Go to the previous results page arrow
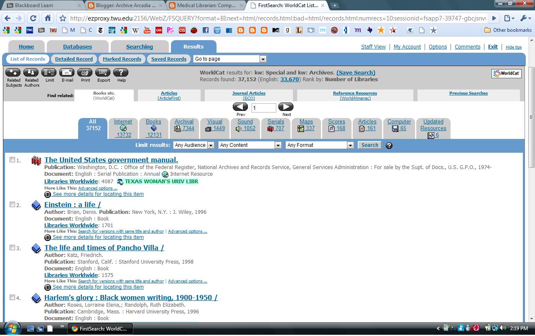Screen dimensions: 535x336 [x=240, y=107]
